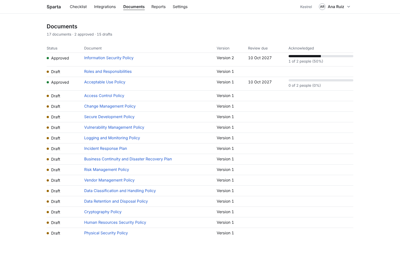Click the AR user avatar icon

(322, 7)
